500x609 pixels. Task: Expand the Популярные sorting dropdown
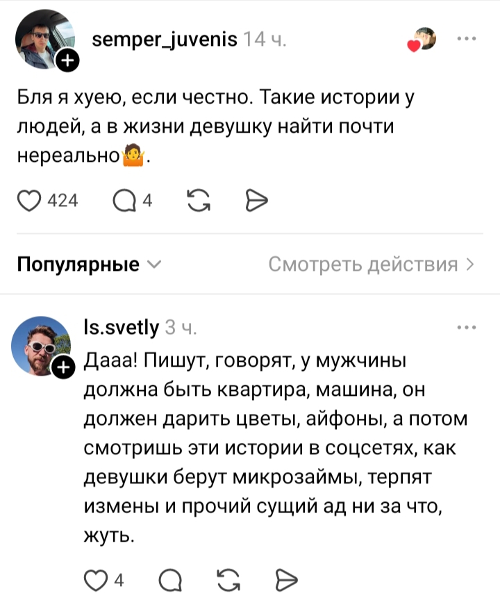89,265
